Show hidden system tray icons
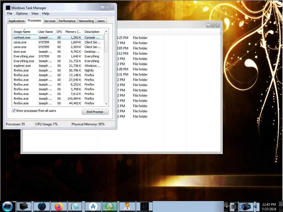This screenshot has height=212, width=283. coord(227,206)
